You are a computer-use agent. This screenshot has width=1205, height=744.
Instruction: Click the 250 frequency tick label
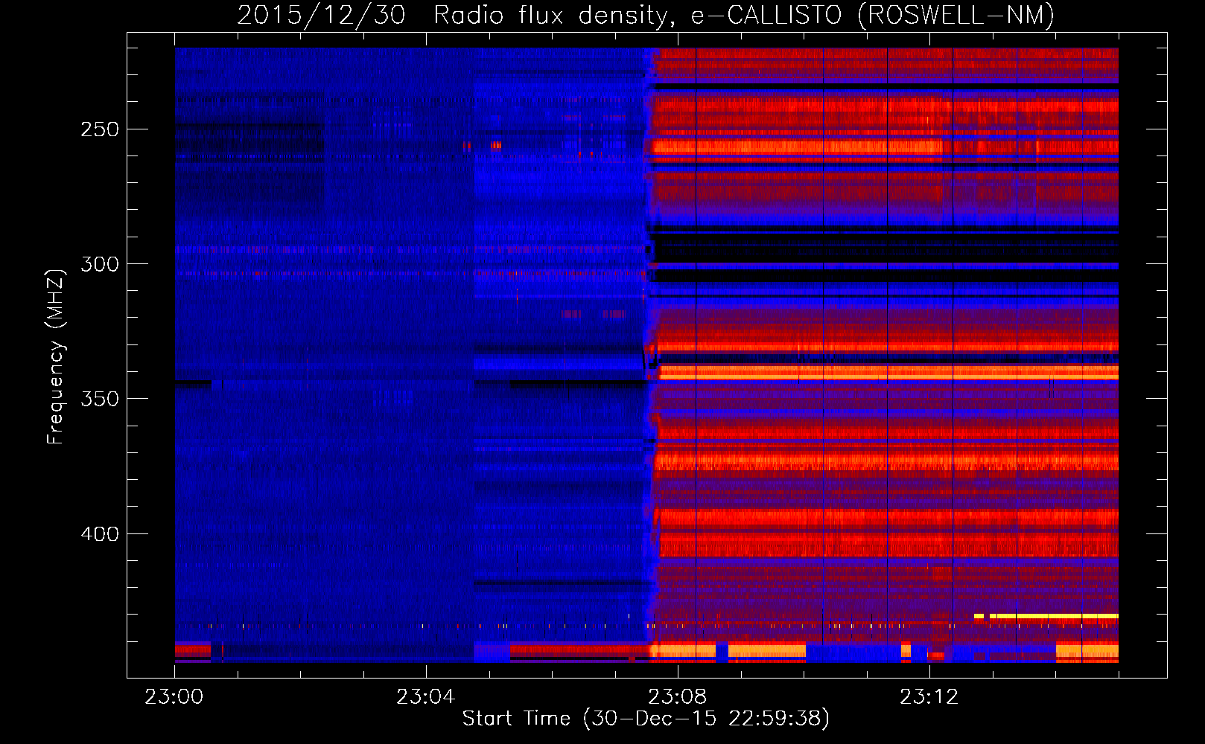[100, 129]
